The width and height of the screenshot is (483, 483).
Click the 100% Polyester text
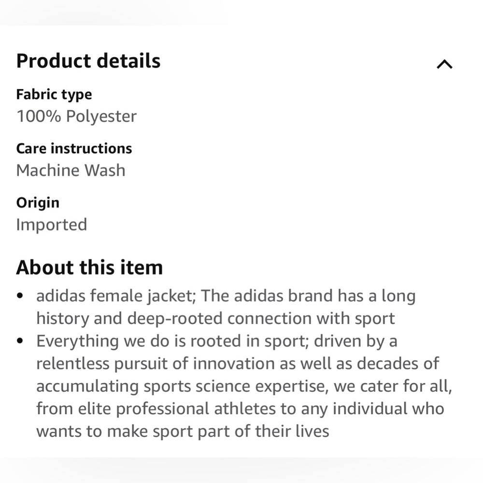[x=76, y=116]
